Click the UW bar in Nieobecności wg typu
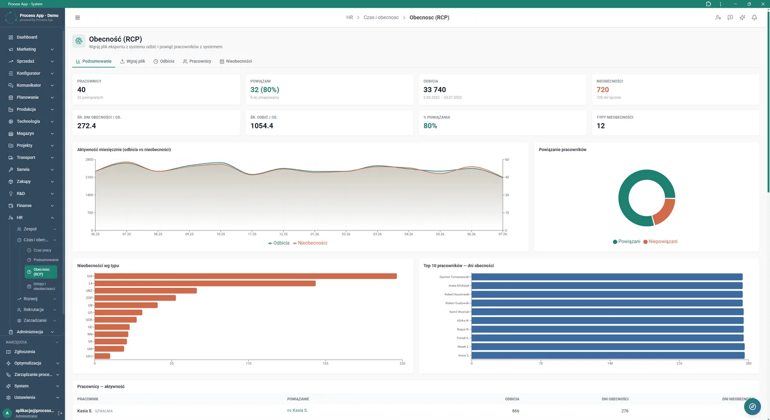The width and height of the screenshot is (770, 420). (x=245, y=276)
